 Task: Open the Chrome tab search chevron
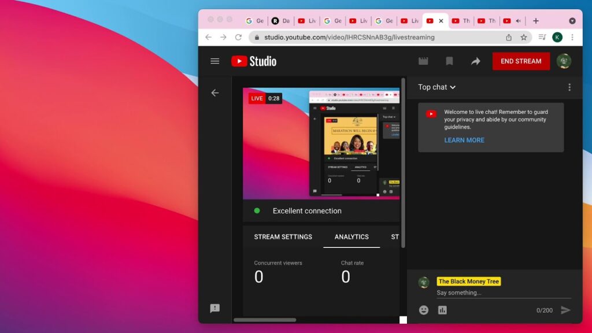572,21
